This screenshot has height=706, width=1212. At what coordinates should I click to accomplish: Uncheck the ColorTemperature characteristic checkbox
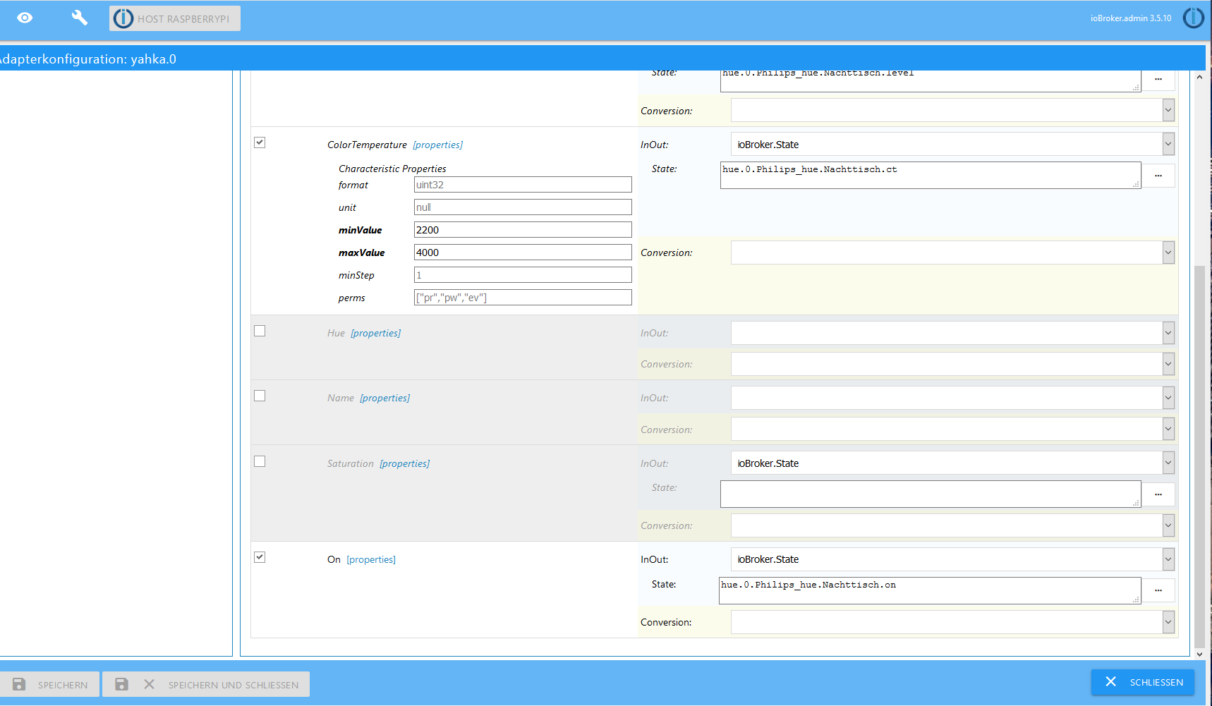pos(260,142)
